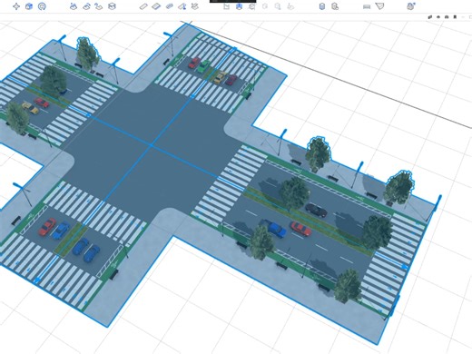This screenshot has height=354, width=472.
Task: Select the slab with blue pin icon
Action: click(x=182, y=6)
